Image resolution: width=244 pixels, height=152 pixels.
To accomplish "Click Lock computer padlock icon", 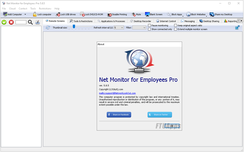I will pos(35,14).
